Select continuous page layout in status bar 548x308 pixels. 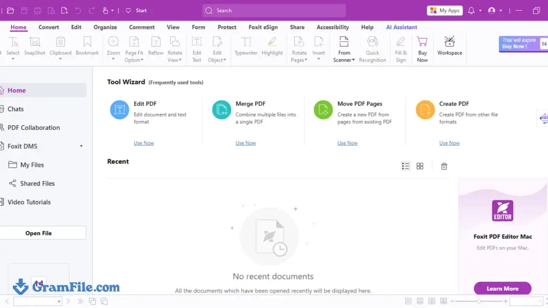[420, 301]
